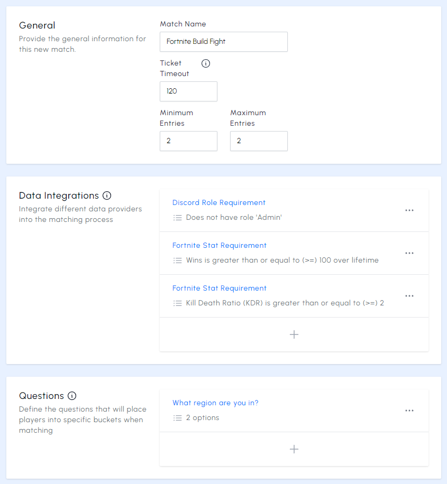This screenshot has height=484, width=447.
Task: Open the first Fortnite Stat Requirement
Action: (x=219, y=245)
